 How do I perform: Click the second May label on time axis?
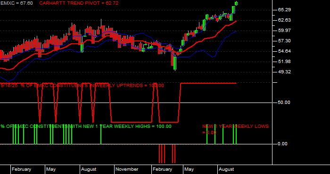click(189, 169)
